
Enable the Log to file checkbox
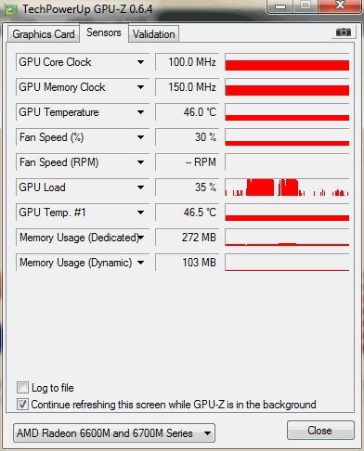coord(22,388)
